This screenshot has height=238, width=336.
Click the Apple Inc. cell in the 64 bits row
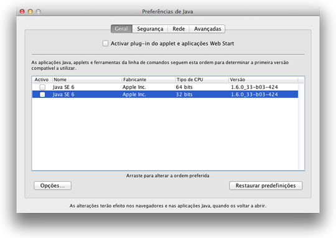tap(134, 87)
